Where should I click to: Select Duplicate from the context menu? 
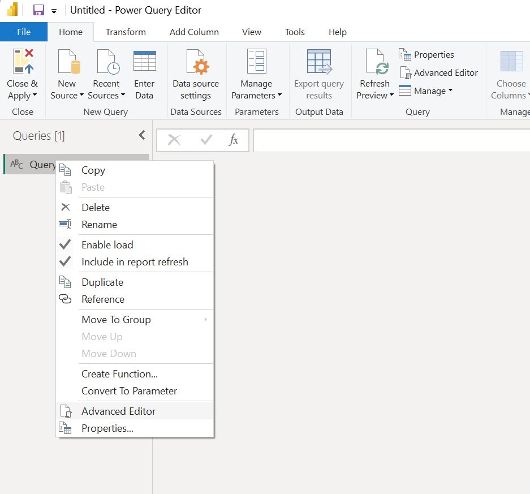click(x=102, y=282)
